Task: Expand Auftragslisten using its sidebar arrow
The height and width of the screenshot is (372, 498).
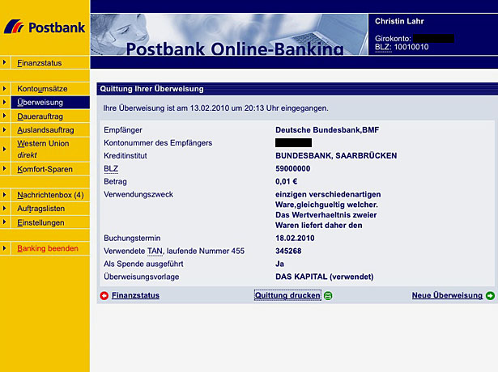Action: (5, 209)
